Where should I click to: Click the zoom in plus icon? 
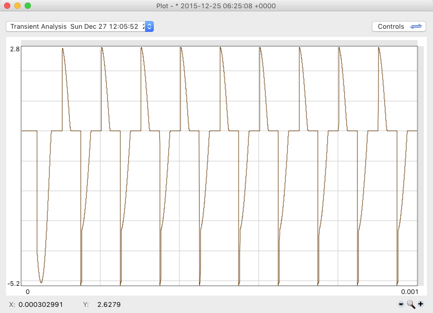click(421, 304)
